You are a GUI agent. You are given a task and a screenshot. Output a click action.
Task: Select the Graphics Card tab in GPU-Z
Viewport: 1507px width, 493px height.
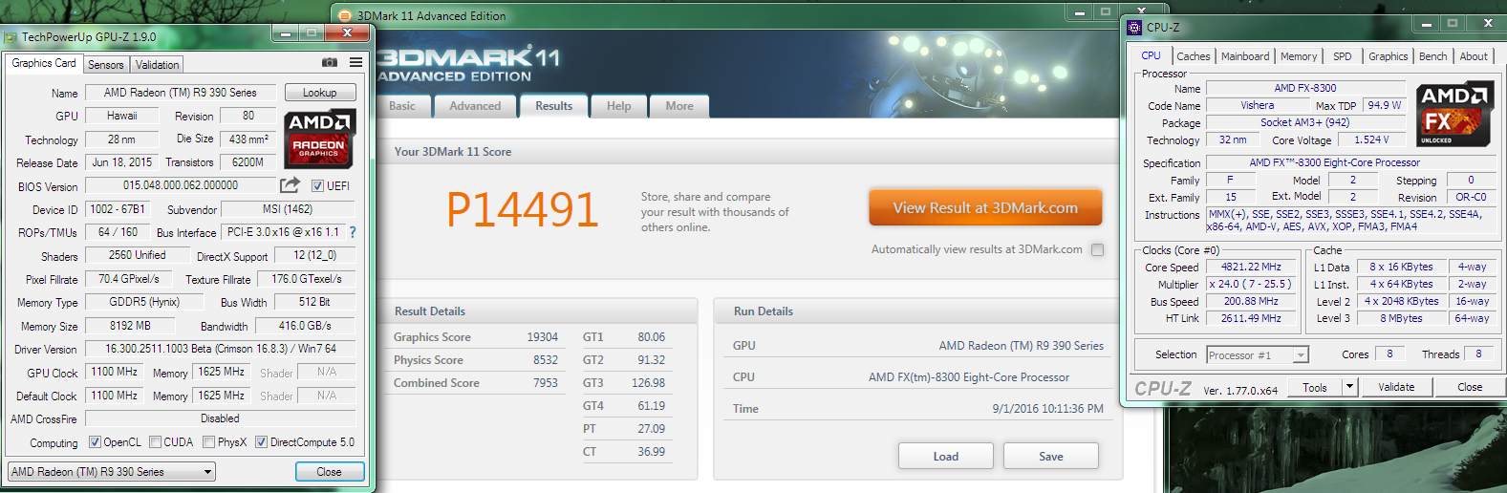[x=44, y=63]
